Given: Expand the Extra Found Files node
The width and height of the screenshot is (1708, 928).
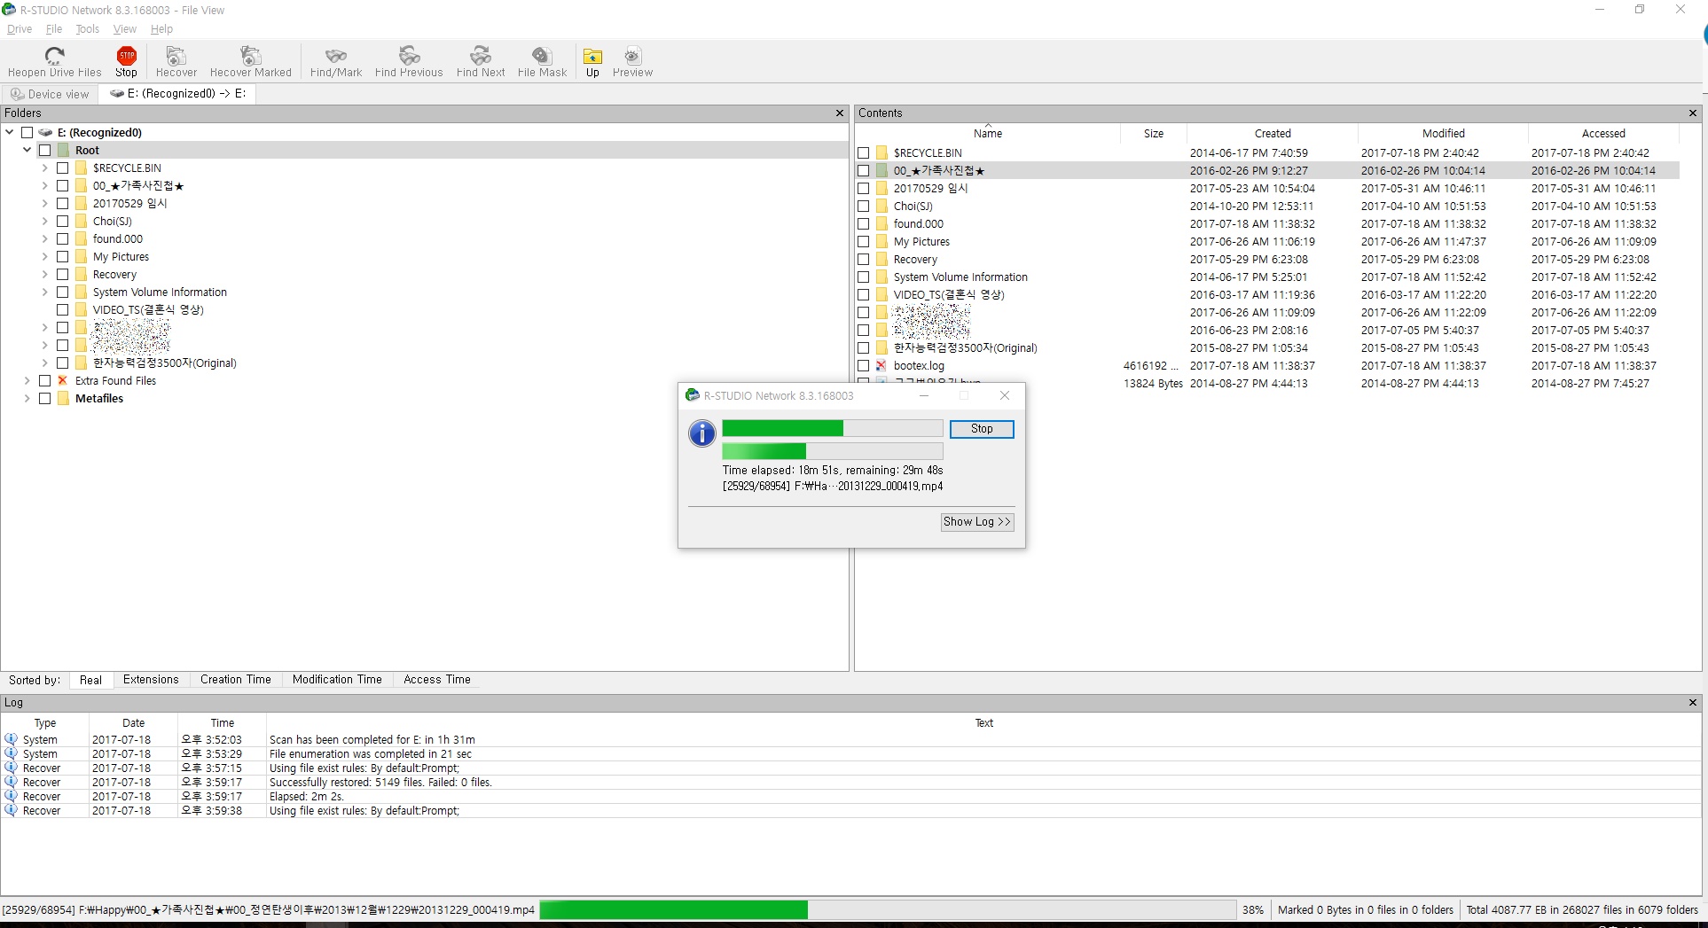Looking at the screenshot, I should pyautogui.click(x=27, y=380).
